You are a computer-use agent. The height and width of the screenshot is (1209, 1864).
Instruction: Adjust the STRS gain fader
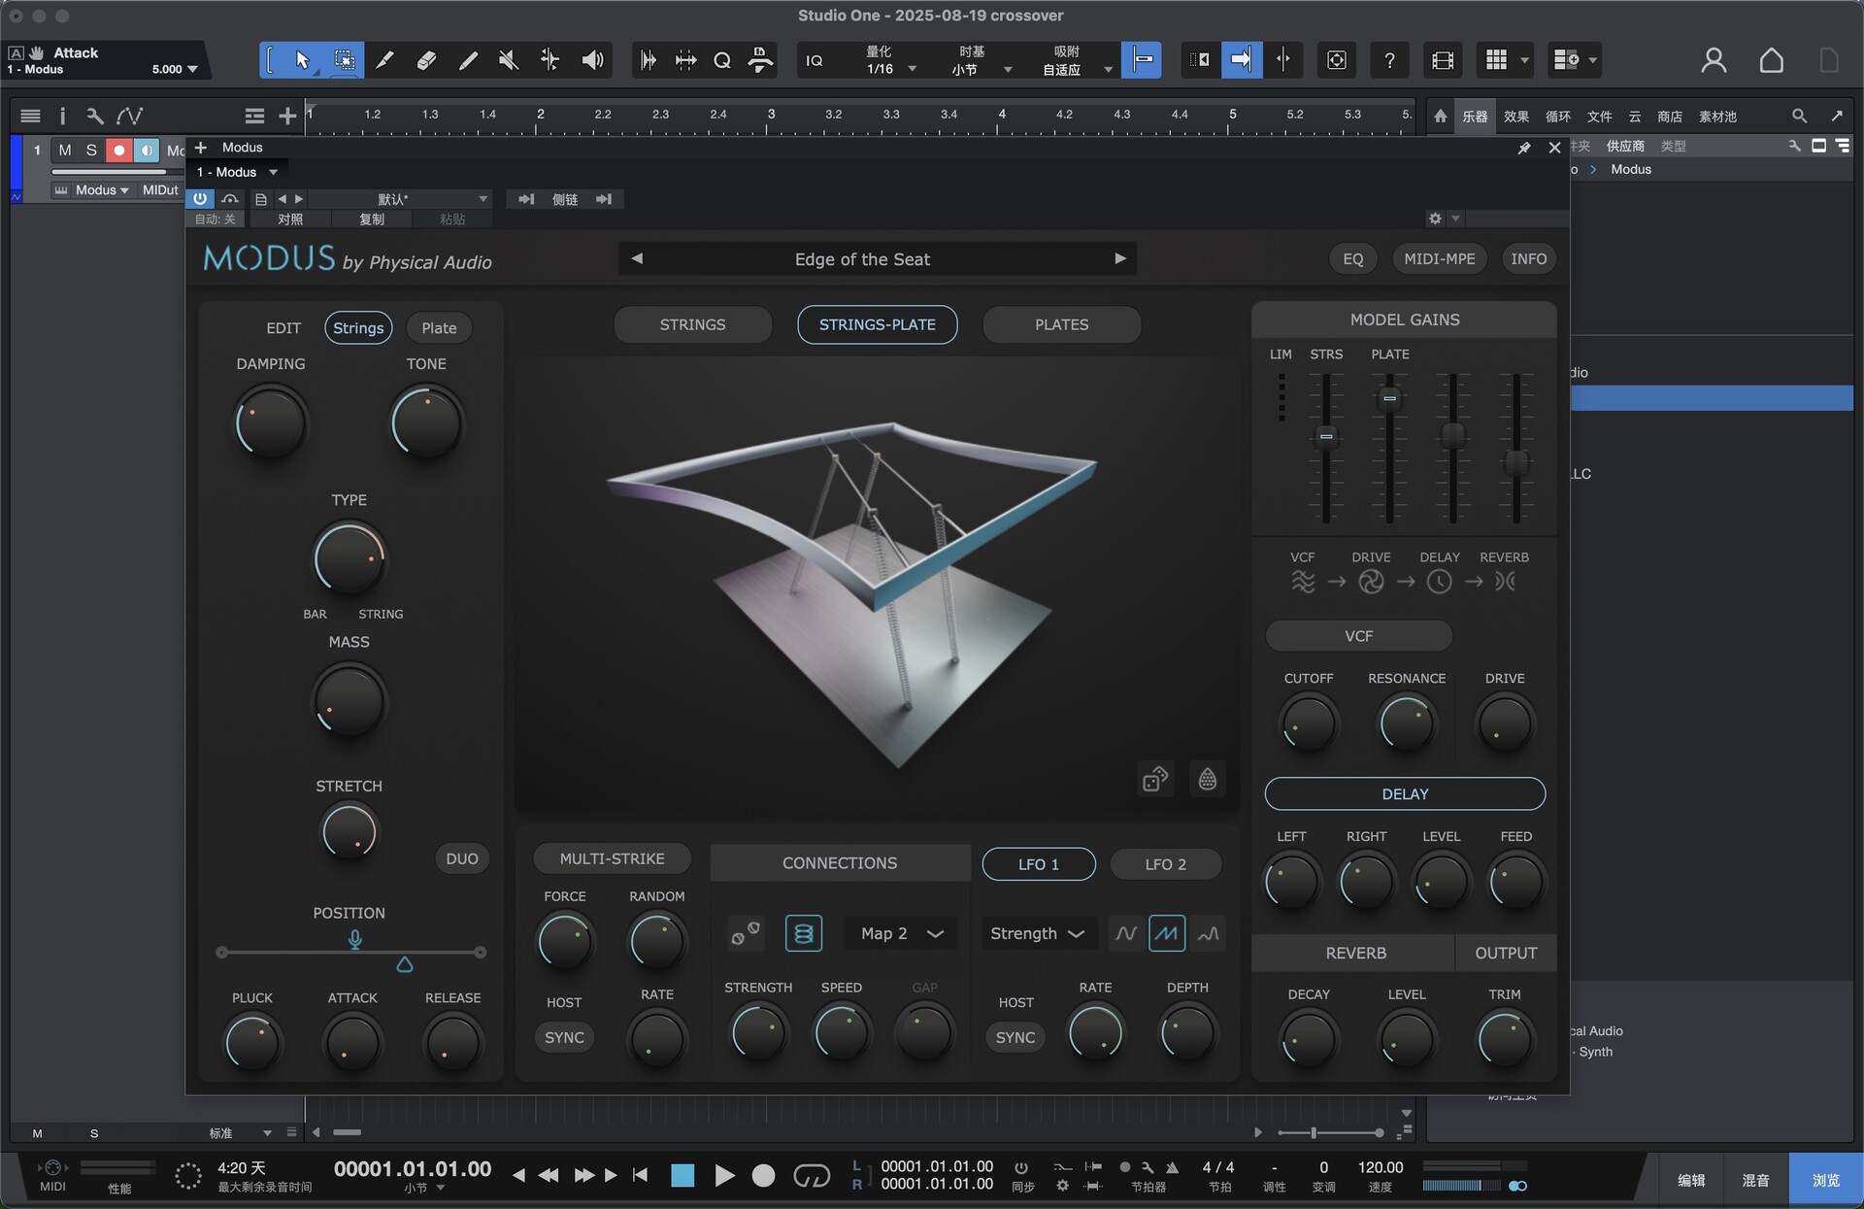(1325, 436)
